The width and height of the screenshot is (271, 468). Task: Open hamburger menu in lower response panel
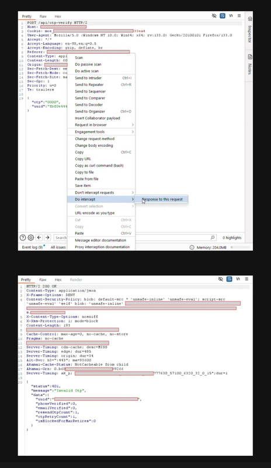click(x=246, y=279)
